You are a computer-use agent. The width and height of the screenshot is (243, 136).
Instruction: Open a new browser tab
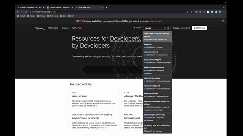[106, 8]
